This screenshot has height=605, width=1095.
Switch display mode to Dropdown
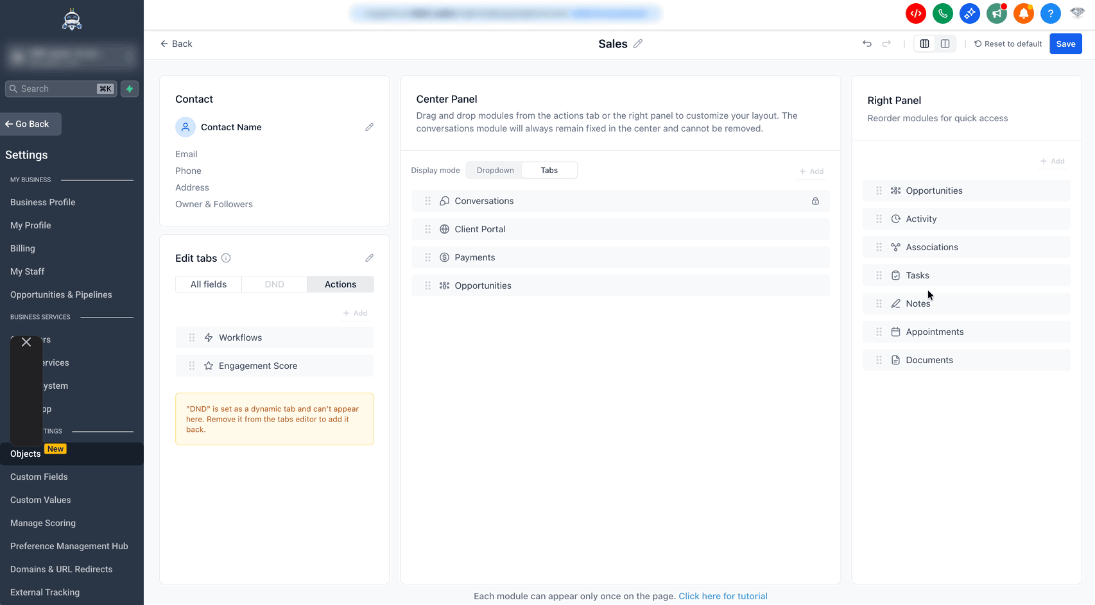coord(495,170)
